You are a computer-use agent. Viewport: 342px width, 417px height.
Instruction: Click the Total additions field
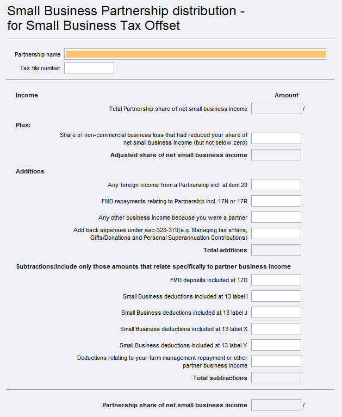click(x=276, y=250)
